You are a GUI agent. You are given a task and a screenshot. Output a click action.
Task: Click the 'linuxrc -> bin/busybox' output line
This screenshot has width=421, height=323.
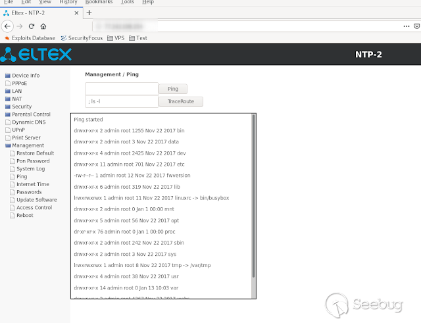tap(151, 198)
